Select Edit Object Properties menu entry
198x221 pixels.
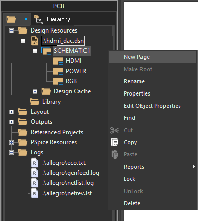(153, 106)
